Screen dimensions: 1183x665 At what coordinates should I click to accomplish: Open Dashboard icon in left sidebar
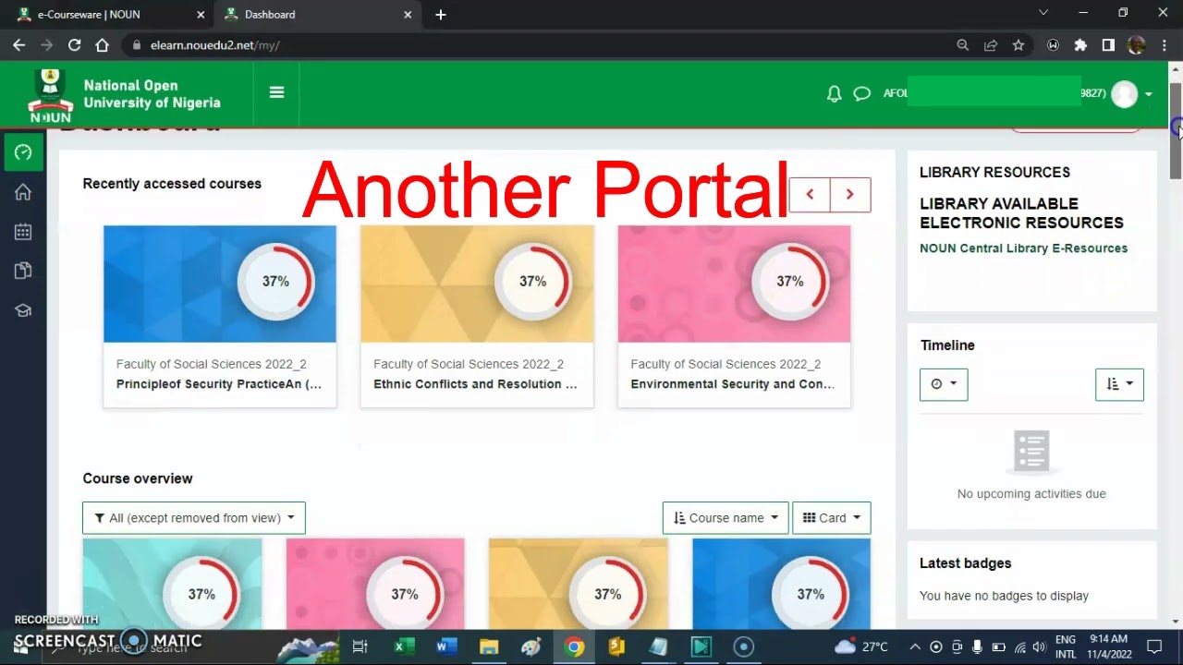pos(23,152)
